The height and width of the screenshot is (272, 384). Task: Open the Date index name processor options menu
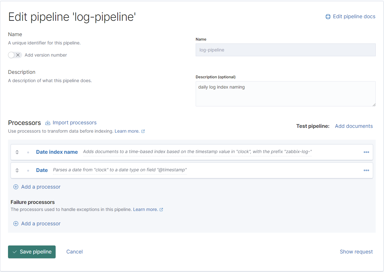[366, 152]
